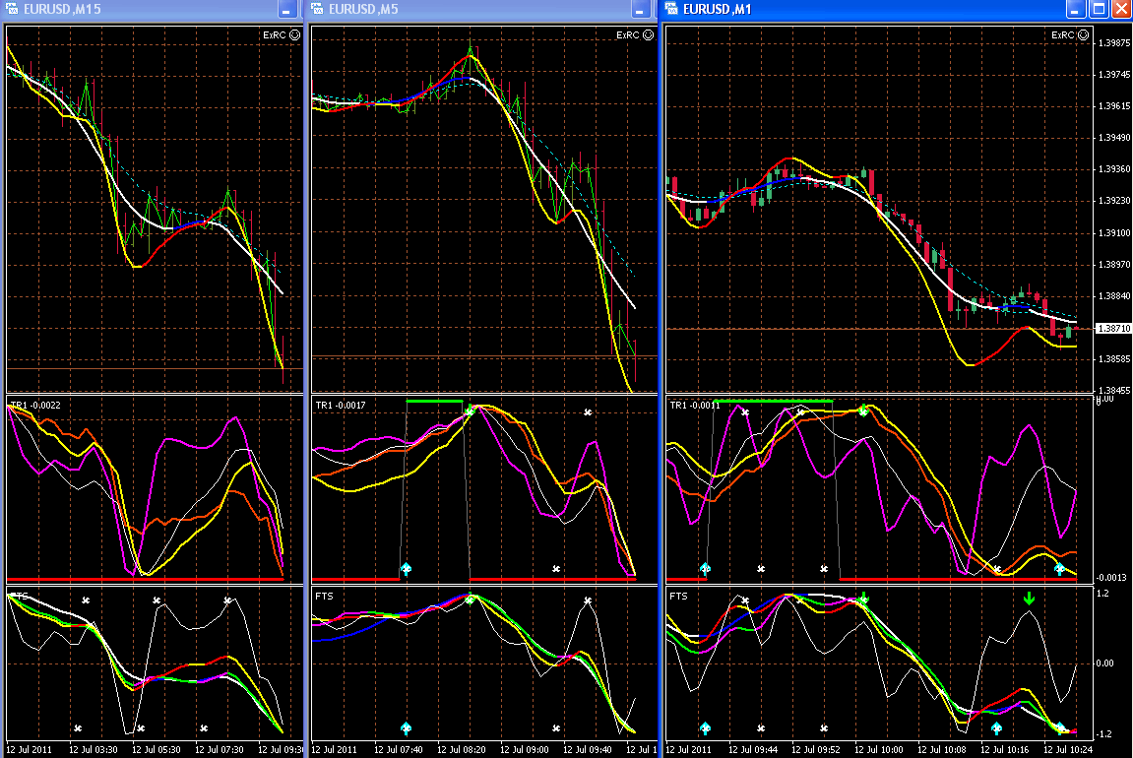Click the 12 Jul 10:08 time label
The image size is (1133, 758).
point(941,750)
